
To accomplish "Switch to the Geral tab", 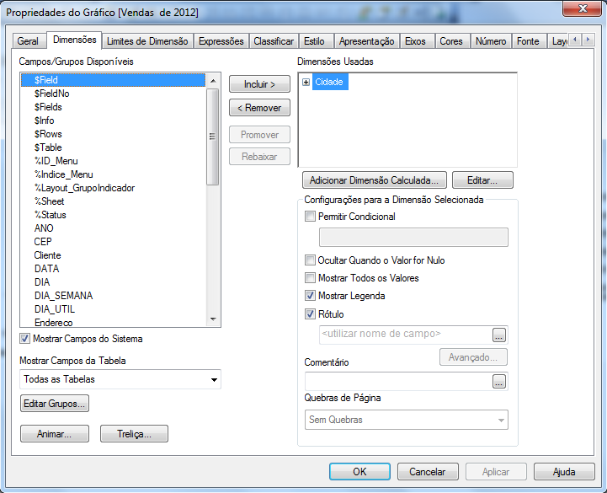I will tap(28, 41).
